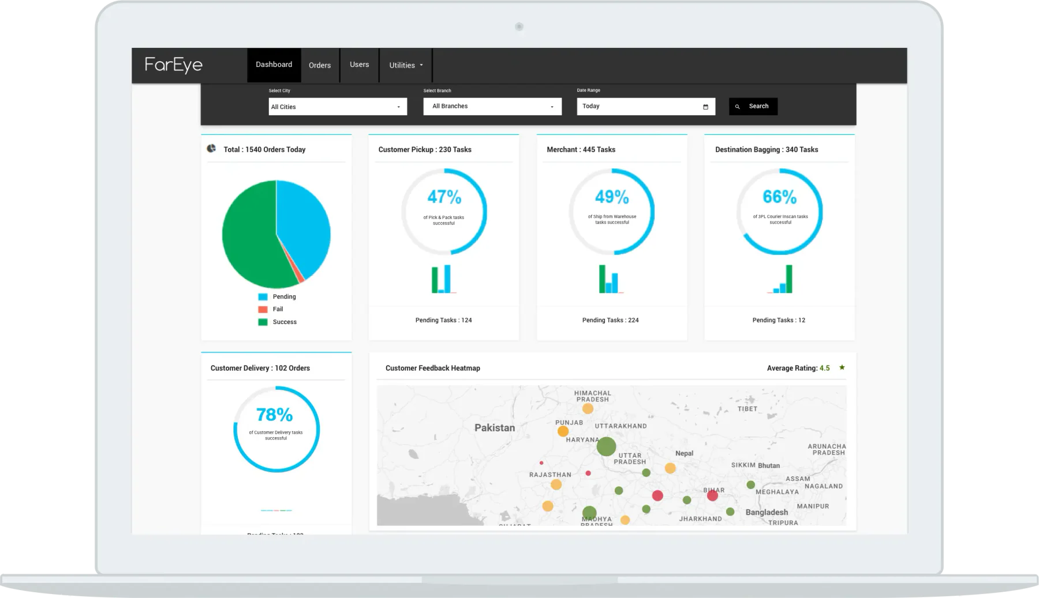Click the green marker above Madhya Pradesh
The width and height of the screenshot is (1039, 598).
[589, 513]
